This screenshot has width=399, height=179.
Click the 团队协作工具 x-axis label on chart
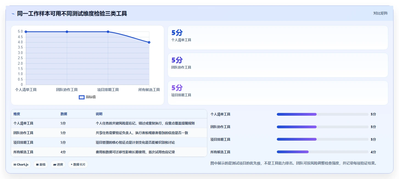[67, 90]
